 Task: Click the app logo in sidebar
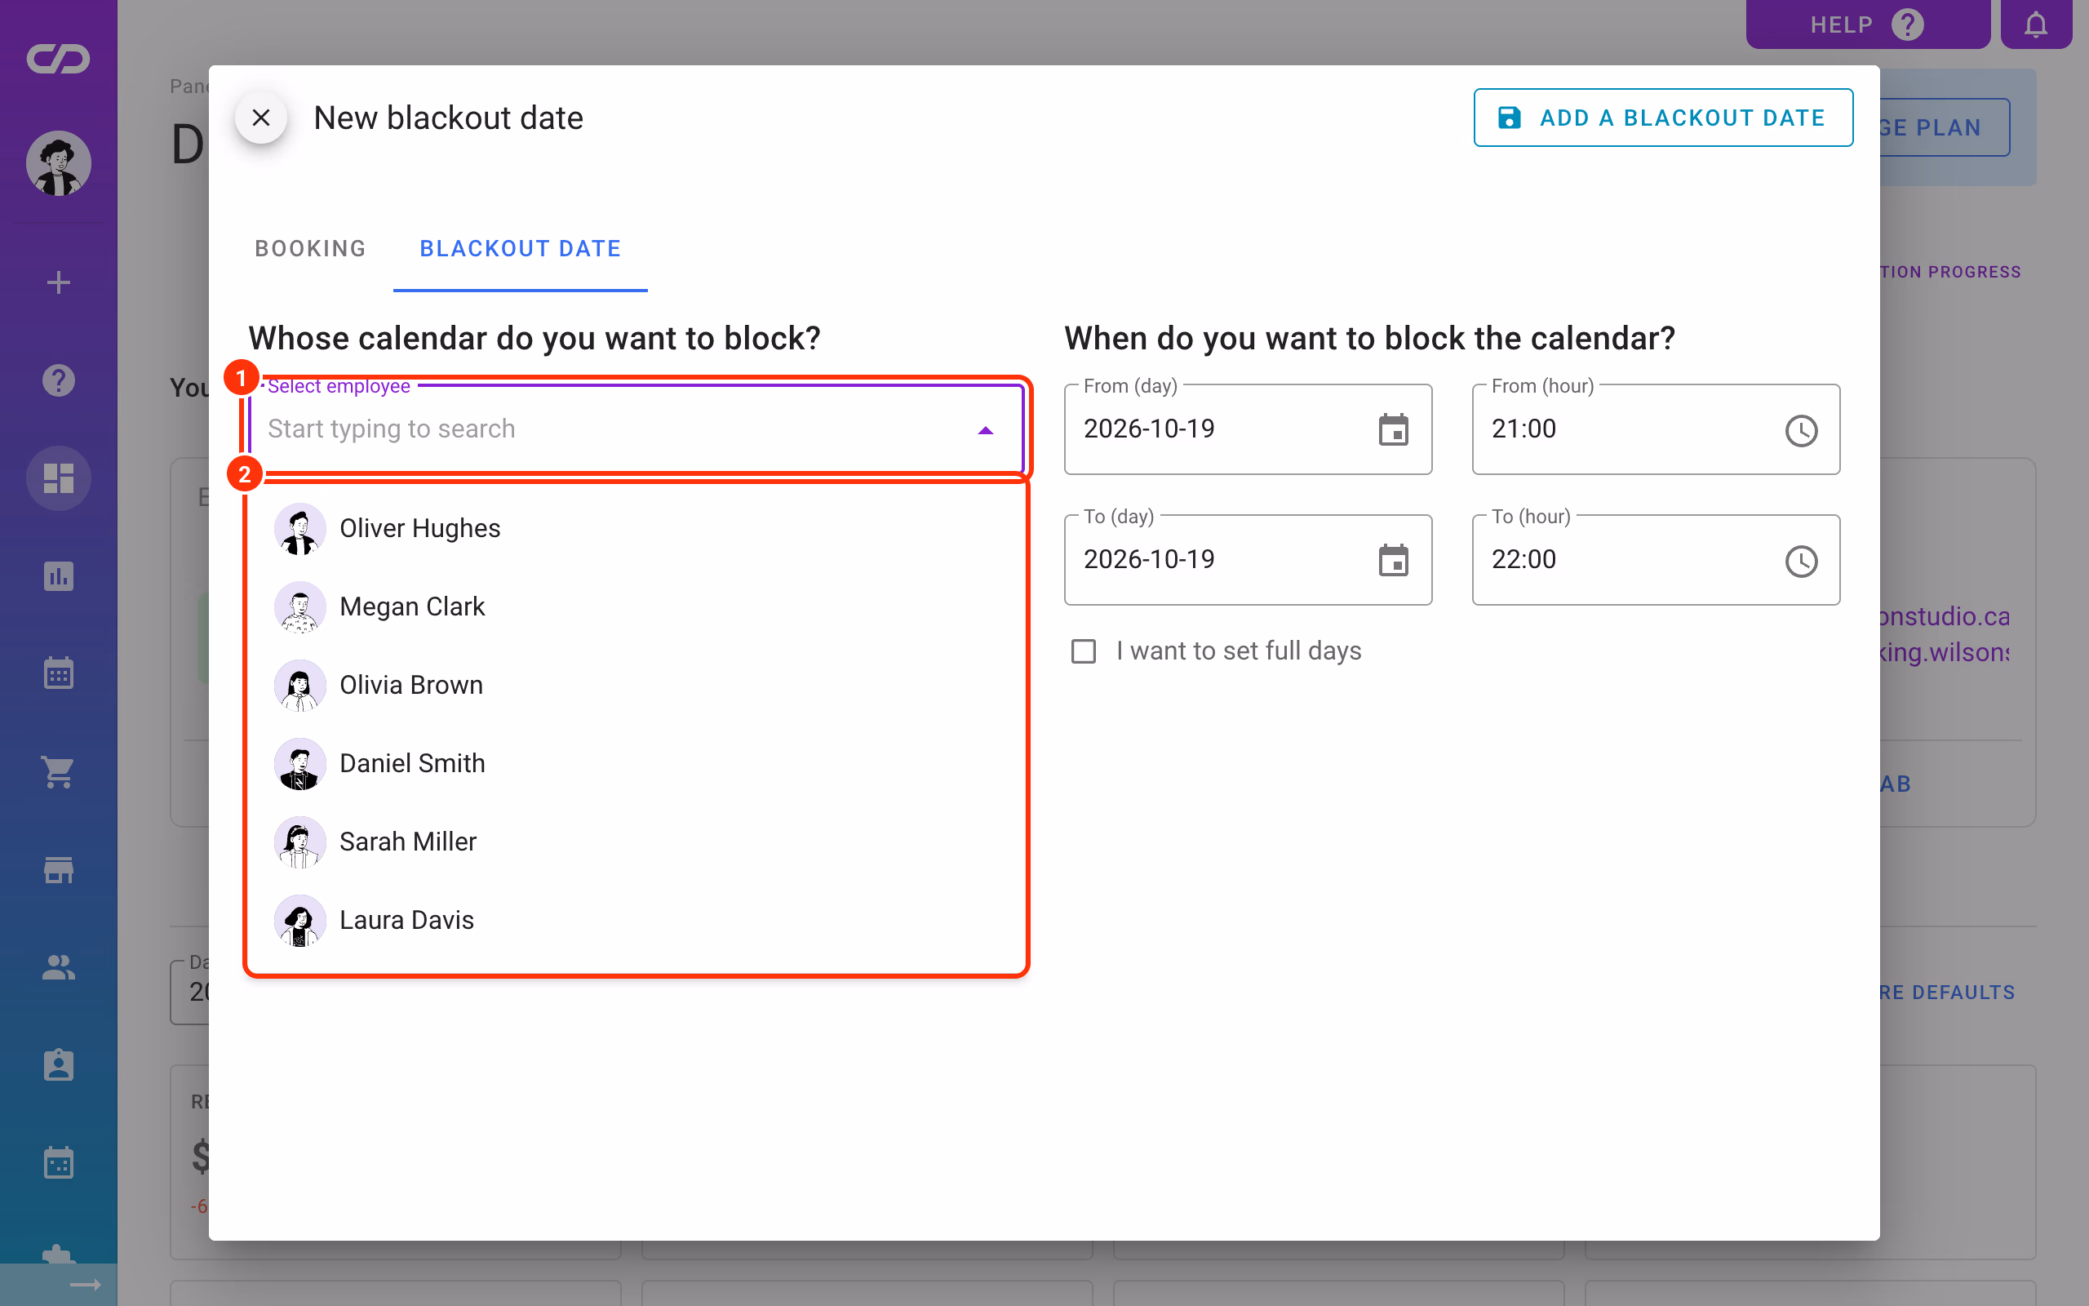pos(59,59)
